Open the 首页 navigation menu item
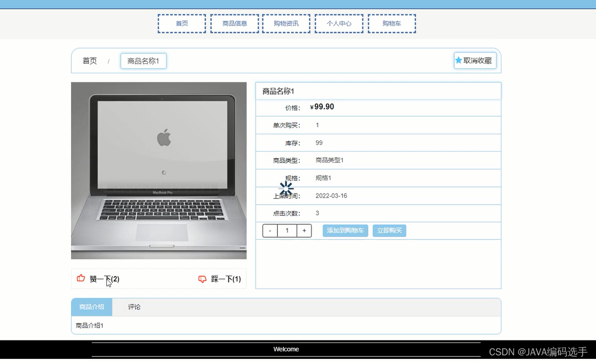Viewport: 596px width, 362px height. pyautogui.click(x=182, y=24)
